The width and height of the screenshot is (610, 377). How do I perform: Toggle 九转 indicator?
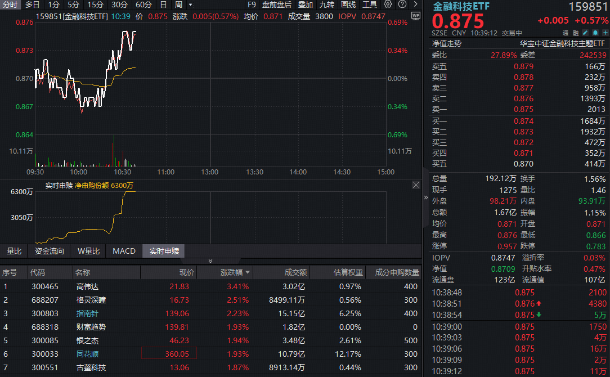[327, 5]
